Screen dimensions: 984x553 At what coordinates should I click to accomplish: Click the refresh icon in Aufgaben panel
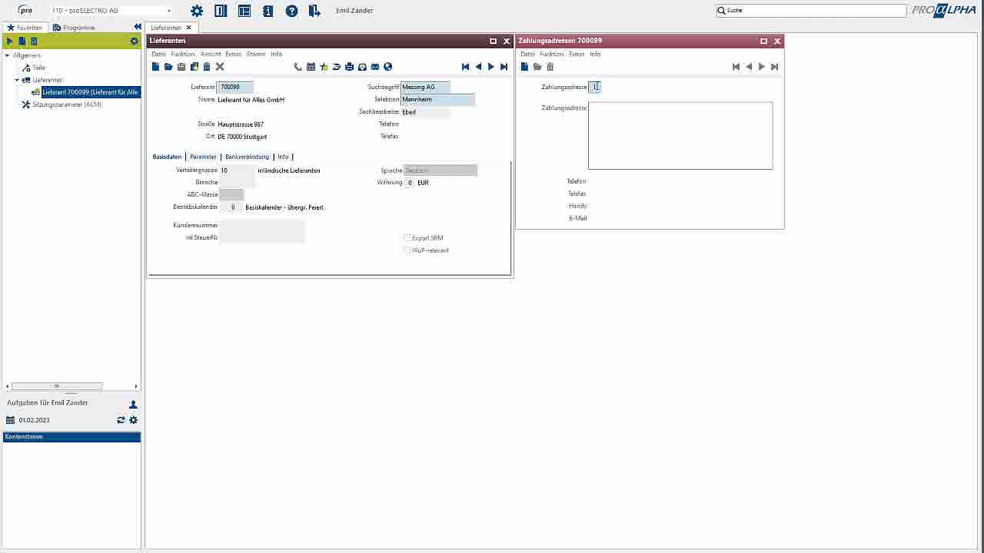(121, 420)
